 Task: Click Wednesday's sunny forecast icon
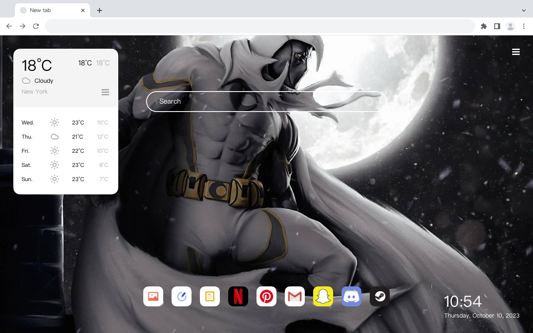pos(55,122)
